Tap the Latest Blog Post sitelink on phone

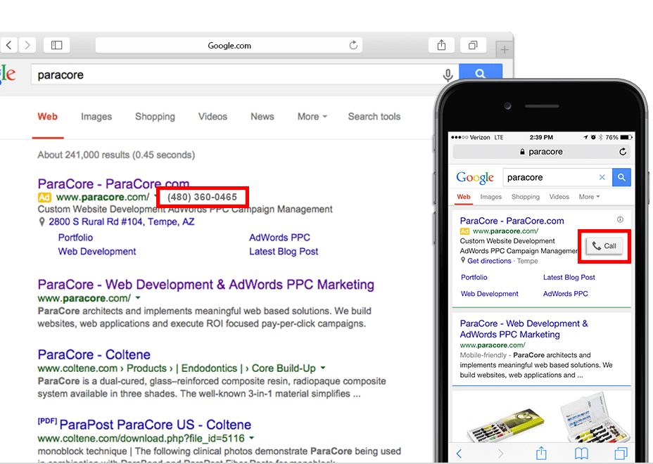click(x=569, y=277)
